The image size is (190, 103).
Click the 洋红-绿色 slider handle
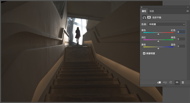point(158,41)
